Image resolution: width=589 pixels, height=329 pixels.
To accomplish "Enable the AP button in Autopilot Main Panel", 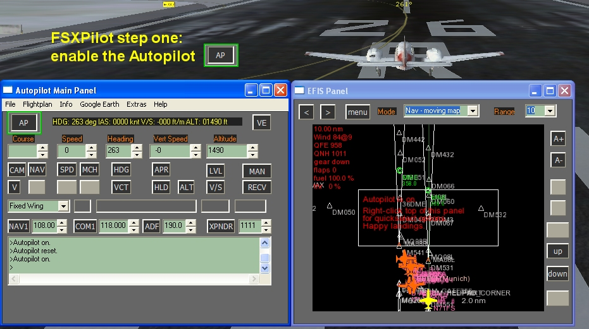I will [x=23, y=123].
